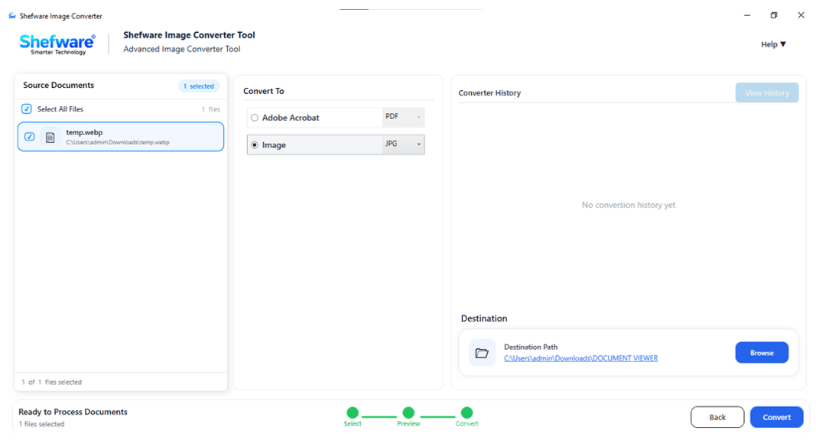
Task: Select the Adobe Acrobat radio option
Action: pyautogui.click(x=255, y=118)
